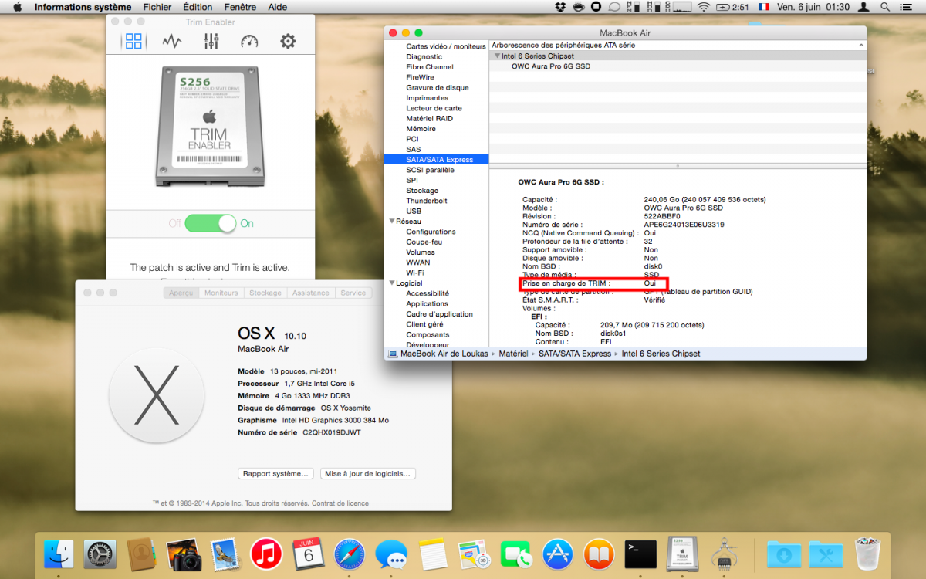The width and height of the screenshot is (926, 579).
Task: Select Coupe-feu under Réseau
Action: pos(424,242)
